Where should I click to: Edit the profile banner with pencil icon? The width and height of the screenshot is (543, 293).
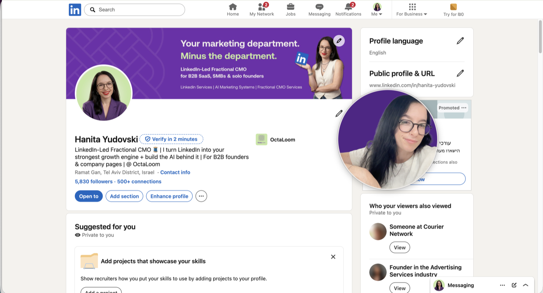coord(339,41)
